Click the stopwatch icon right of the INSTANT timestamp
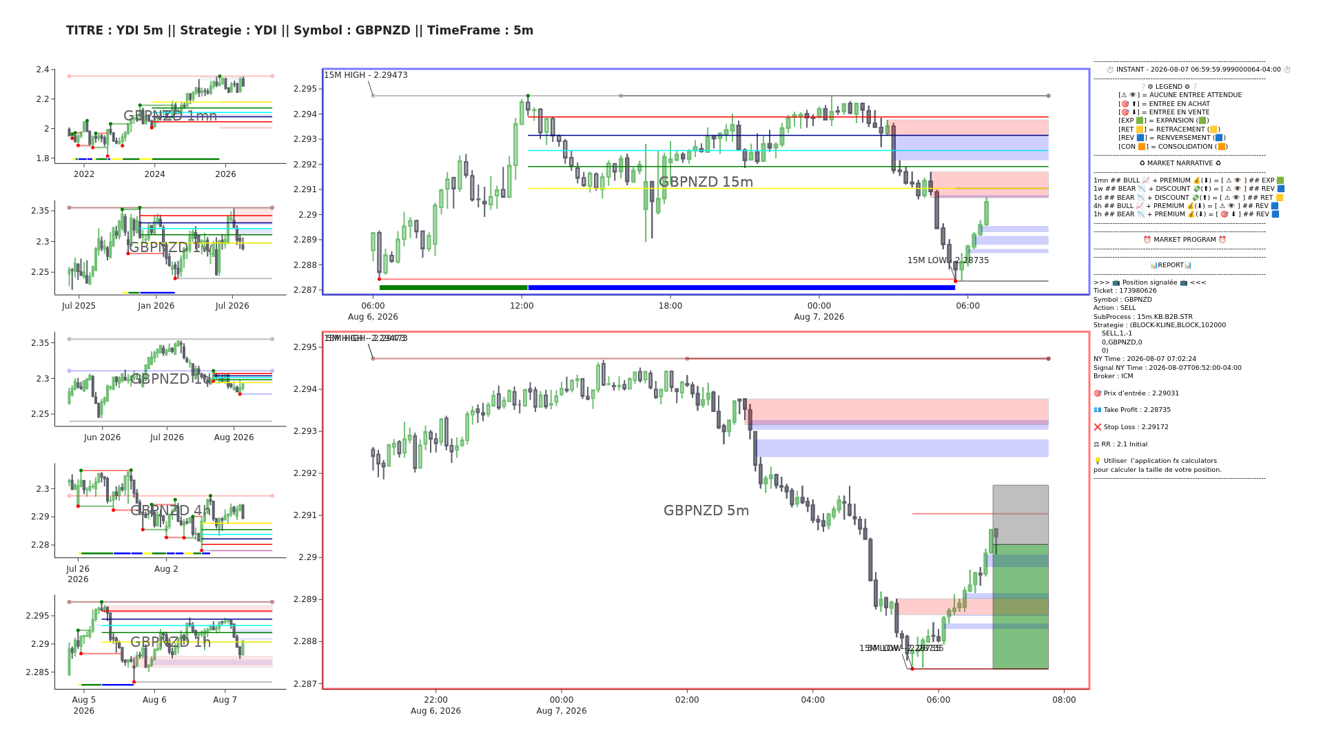 tap(1287, 70)
